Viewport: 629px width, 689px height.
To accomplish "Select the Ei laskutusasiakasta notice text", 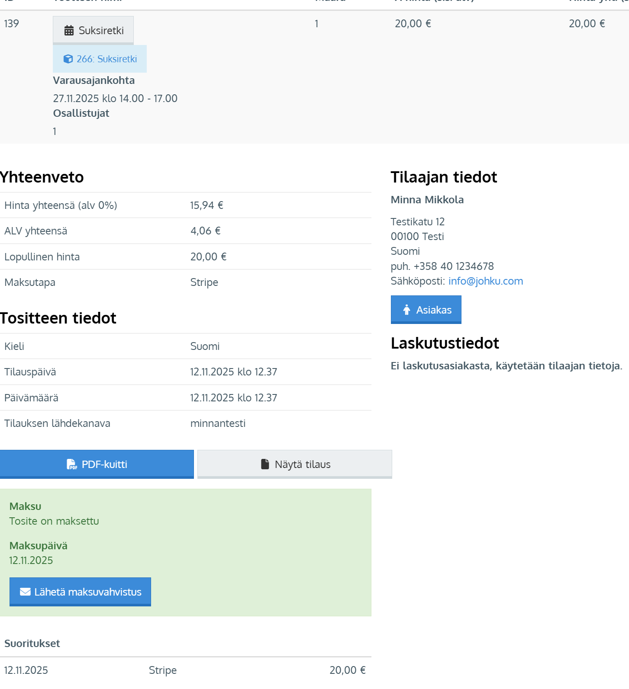I will [x=506, y=366].
